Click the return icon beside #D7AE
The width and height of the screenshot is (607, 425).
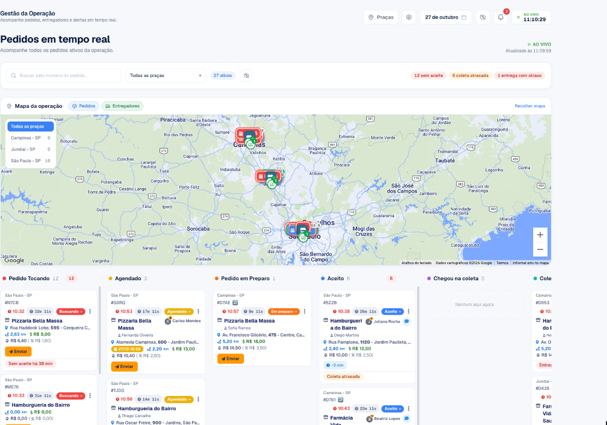[x=234, y=303]
